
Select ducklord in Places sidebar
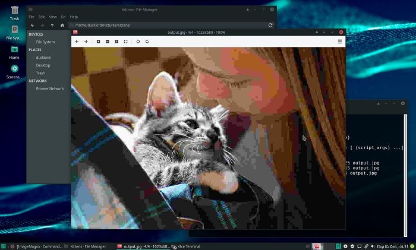point(43,58)
